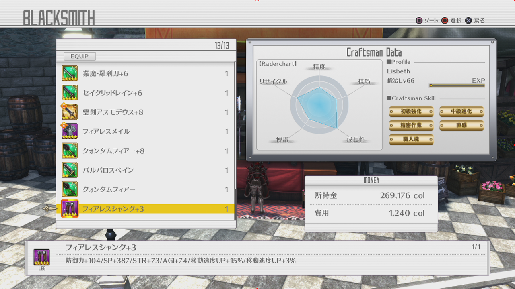515x289 pixels.
Task: Click the クォンタムフィアー+8 weapon icon
Action: (x=70, y=151)
